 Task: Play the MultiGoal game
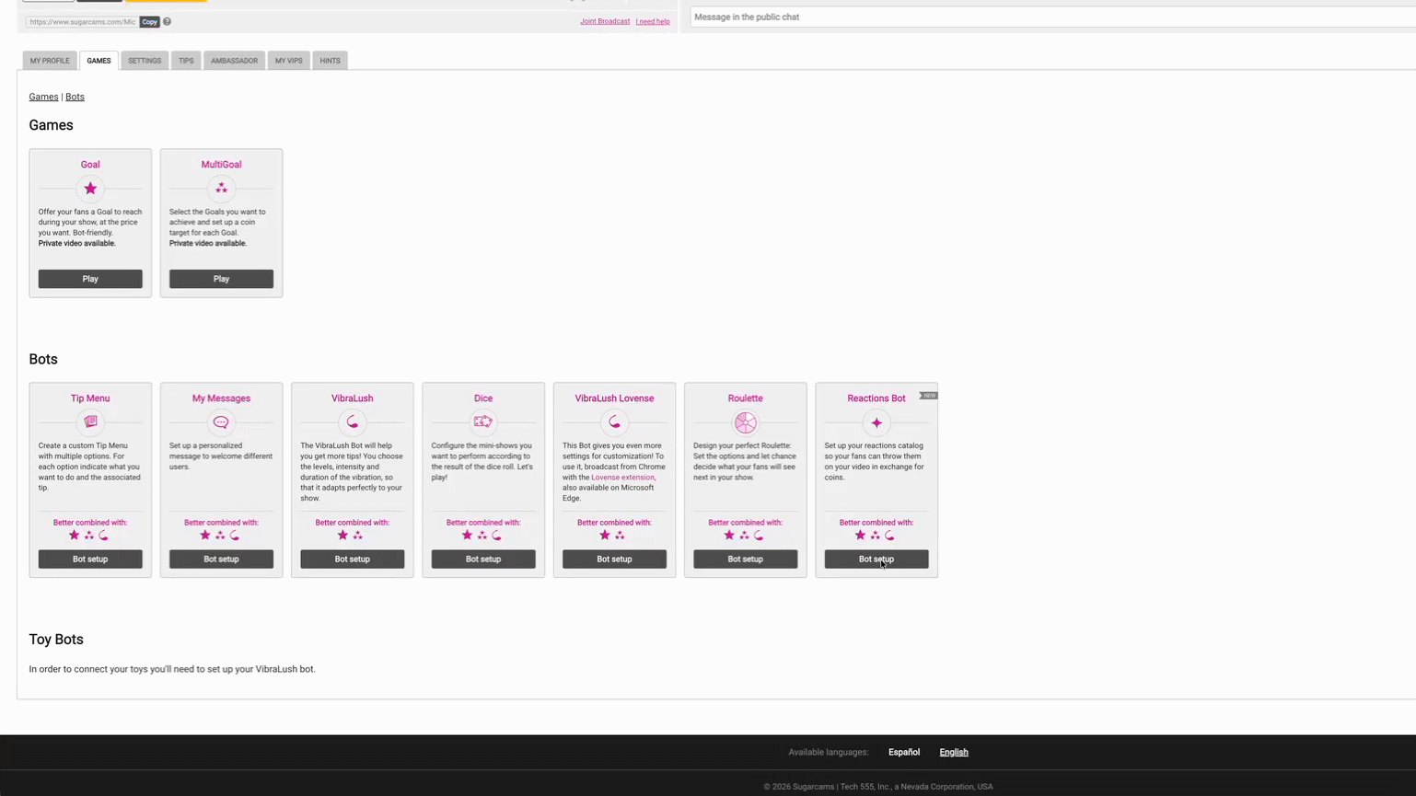pyautogui.click(x=221, y=279)
